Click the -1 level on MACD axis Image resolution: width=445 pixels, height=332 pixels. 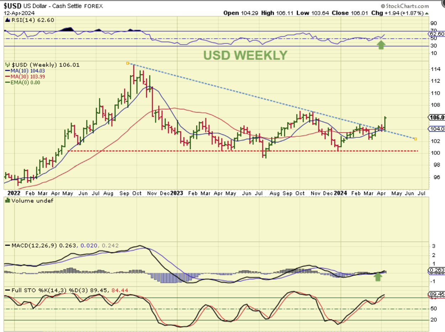[x=433, y=281]
